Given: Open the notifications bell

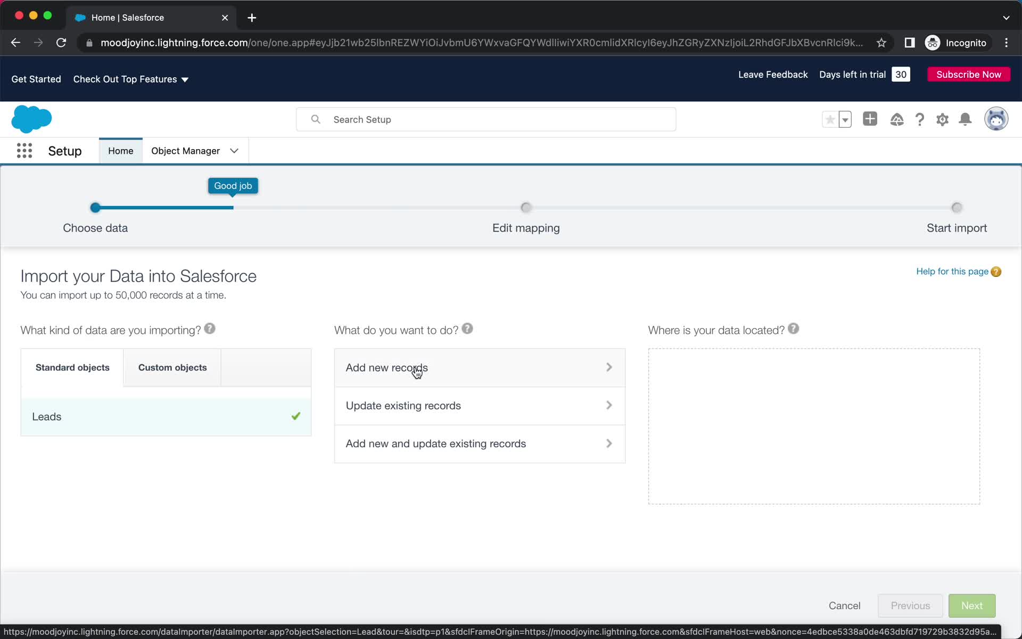Looking at the screenshot, I should (965, 119).
